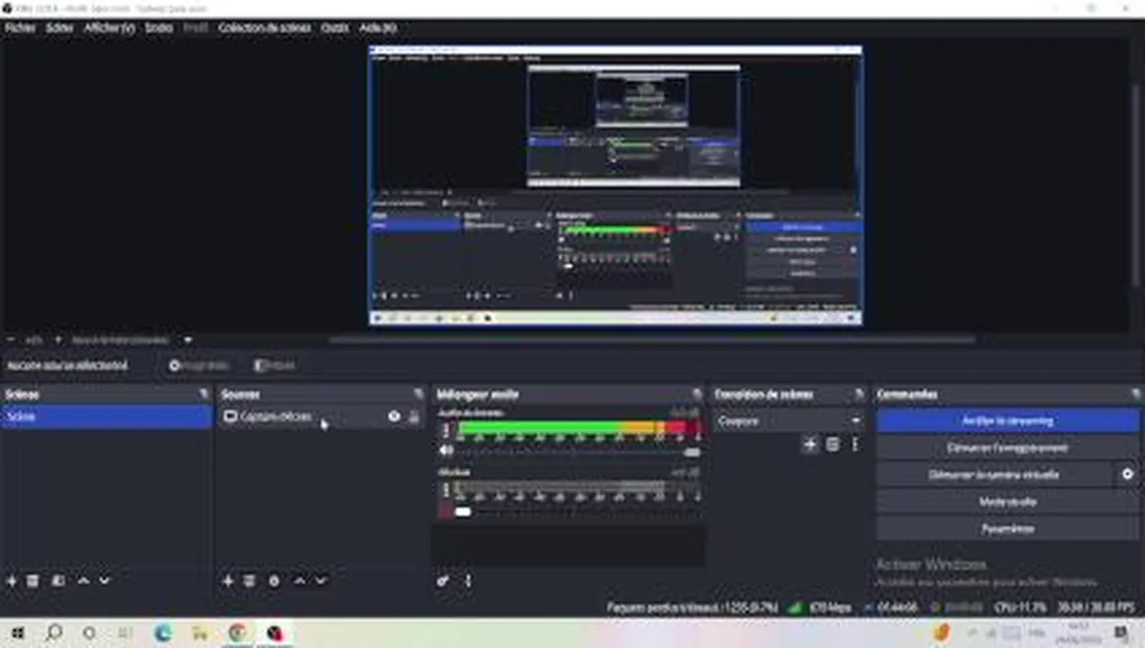The height and width of the screenshot is (648, 1145).
Task: Select the Scène item in Scènes list
Action: pos(106,417)
